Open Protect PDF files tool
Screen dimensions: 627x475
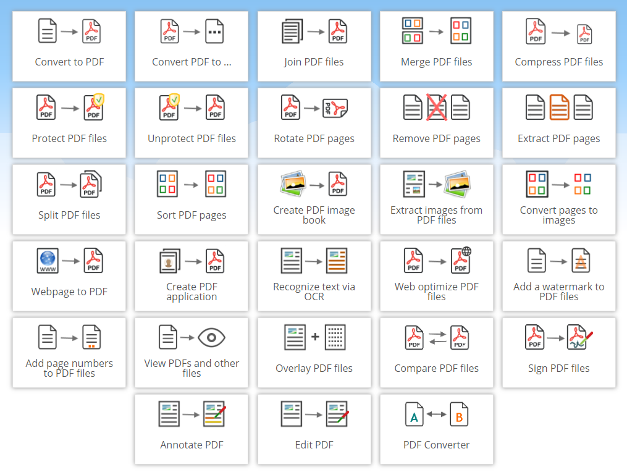pyautogui.click(x=69, y=123)
